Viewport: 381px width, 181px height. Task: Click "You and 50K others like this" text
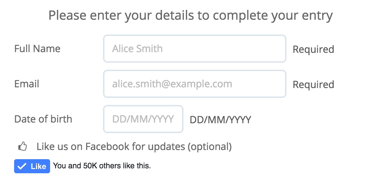point(102,166)
